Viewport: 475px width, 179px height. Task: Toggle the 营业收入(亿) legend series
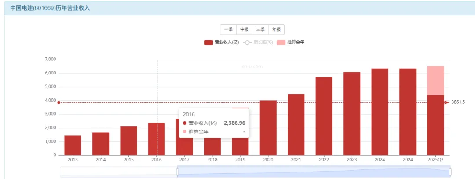221,42
